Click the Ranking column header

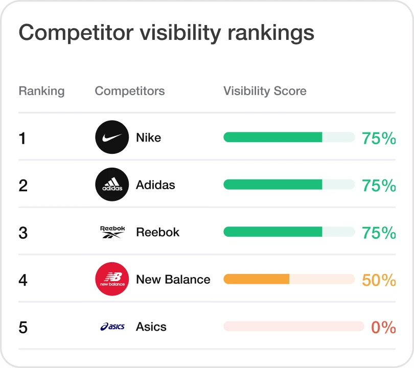point(41,91)
